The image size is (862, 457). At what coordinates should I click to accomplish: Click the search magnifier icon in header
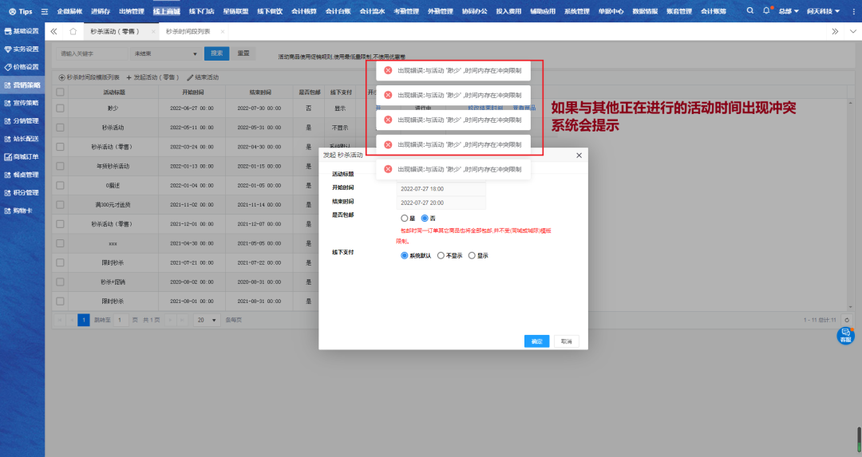point(750,11)
